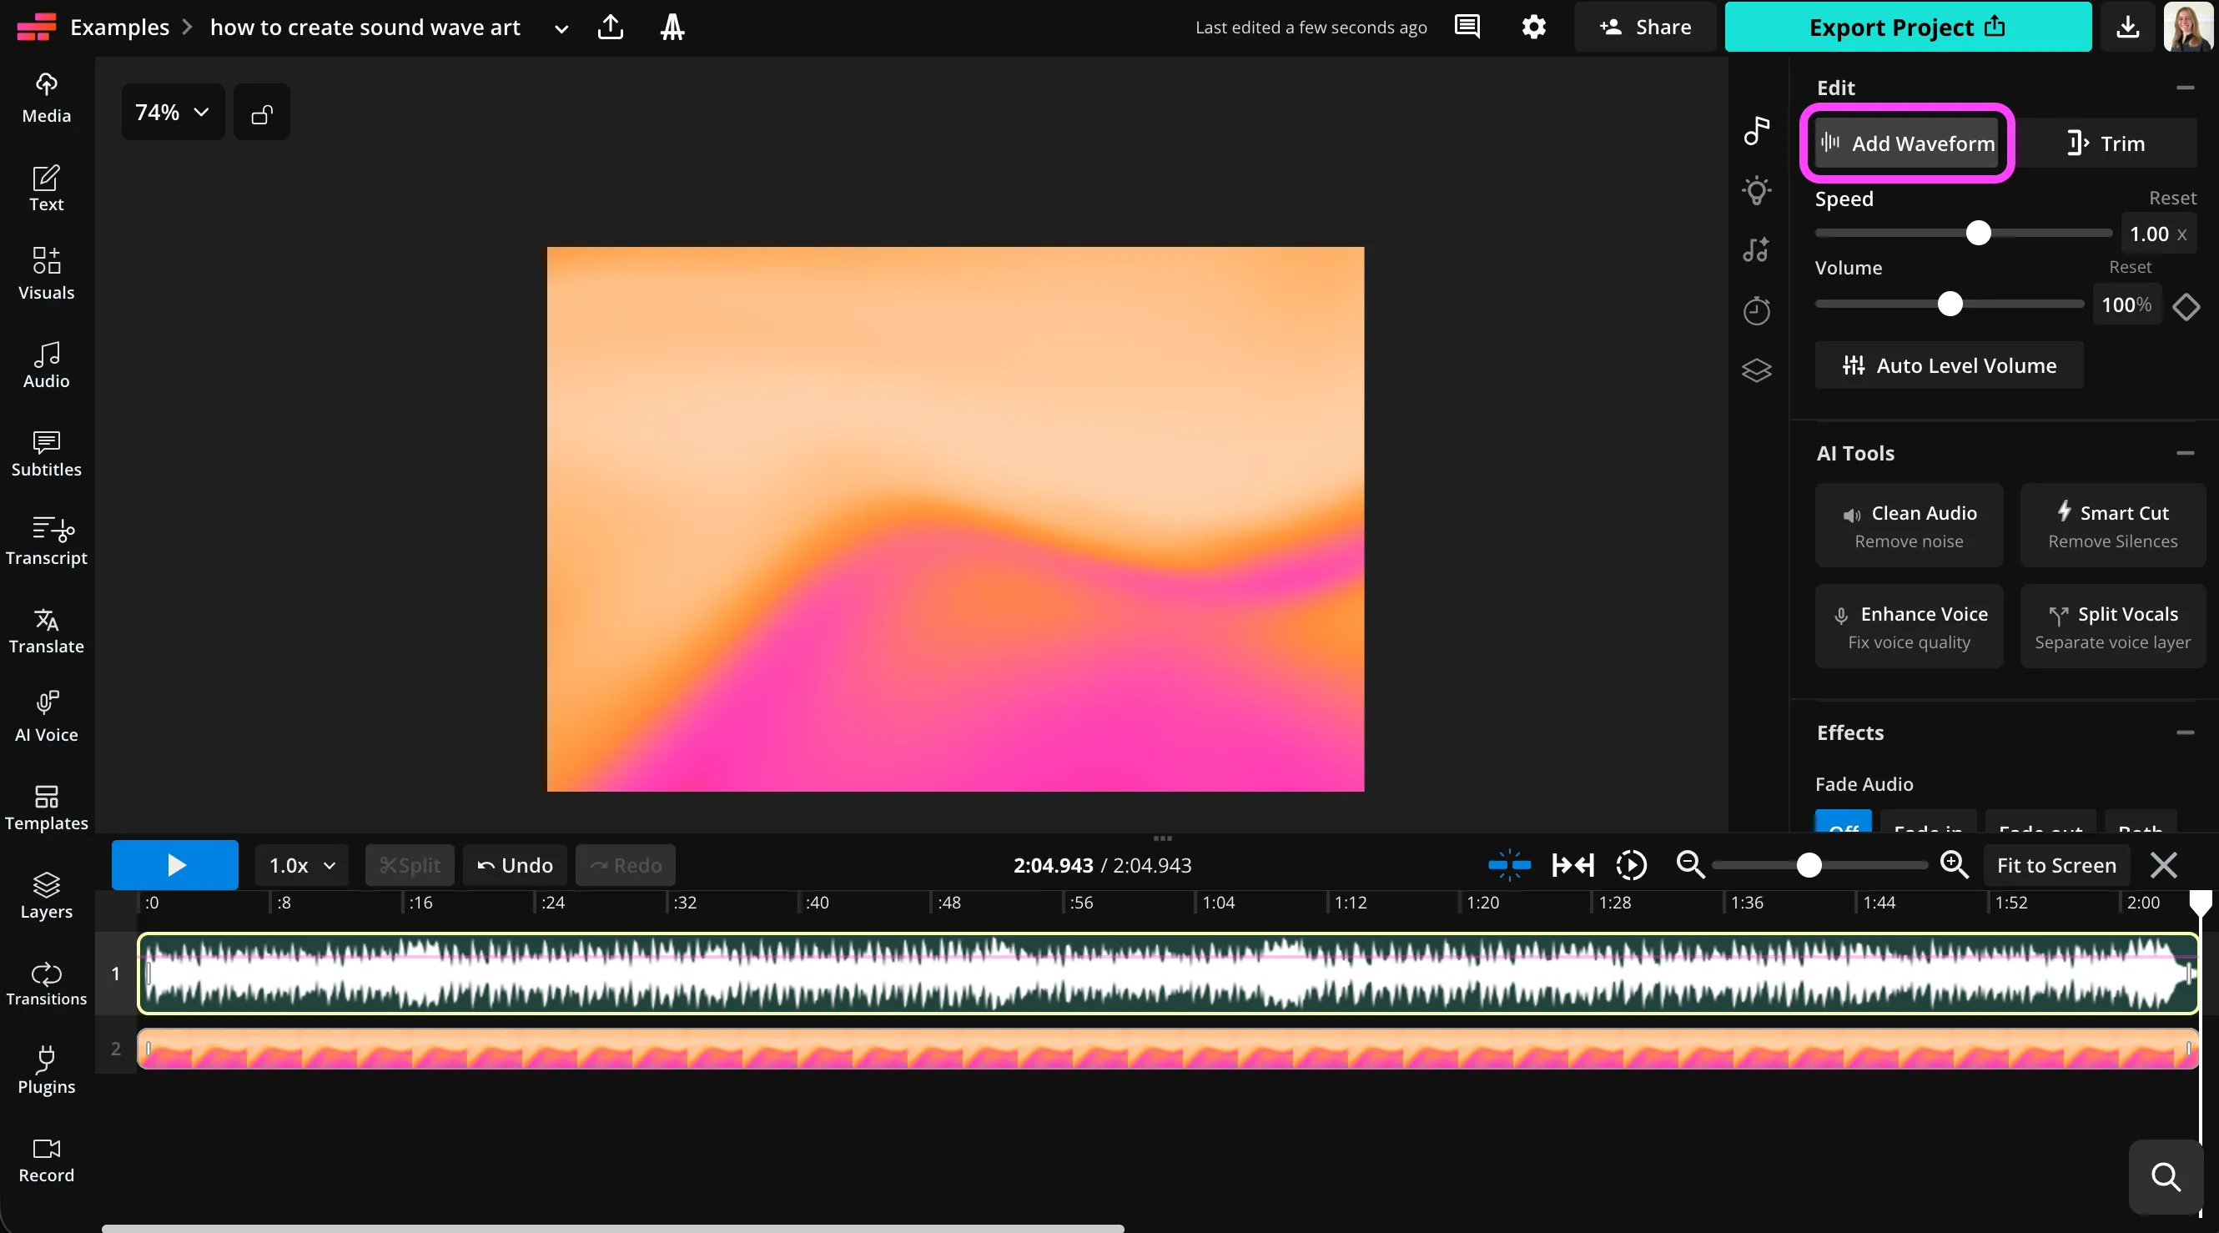
Task: Click the comments icon in top bar
Action: click(1467, 27)
